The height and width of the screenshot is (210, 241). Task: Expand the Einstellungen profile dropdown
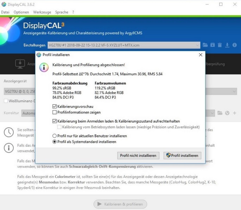tap(197, 45)
